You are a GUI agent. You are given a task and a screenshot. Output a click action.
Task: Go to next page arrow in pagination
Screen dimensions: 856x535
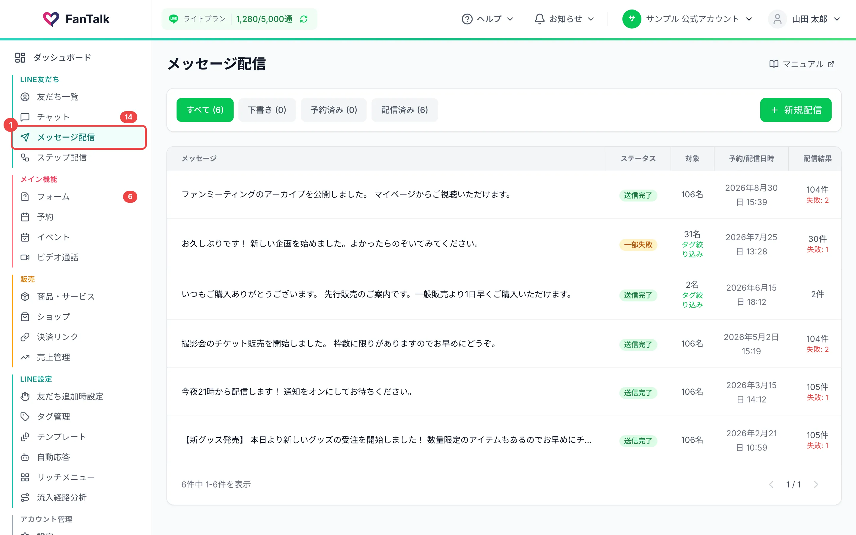pos(816,484)
